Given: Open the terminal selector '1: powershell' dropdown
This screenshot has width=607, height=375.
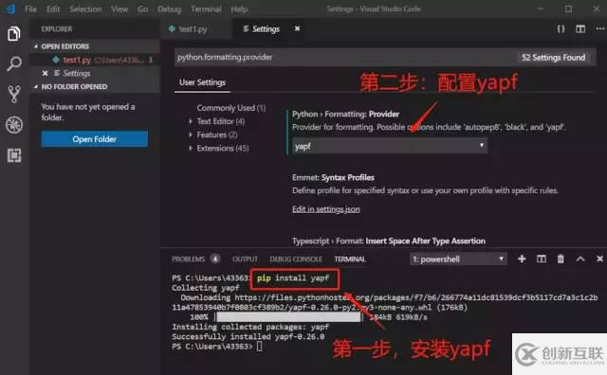Looking at the screenshot, I should (x=458, y=259).
